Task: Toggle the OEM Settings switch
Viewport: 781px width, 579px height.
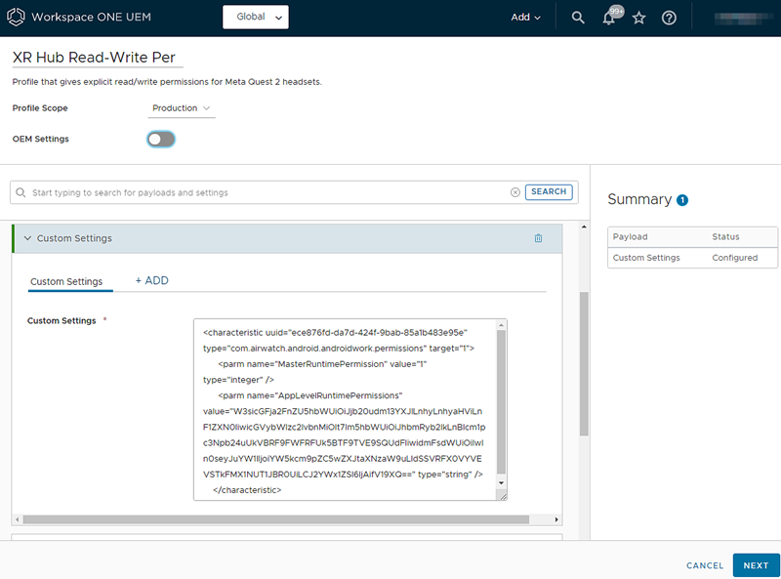Action: coord(161,139)
